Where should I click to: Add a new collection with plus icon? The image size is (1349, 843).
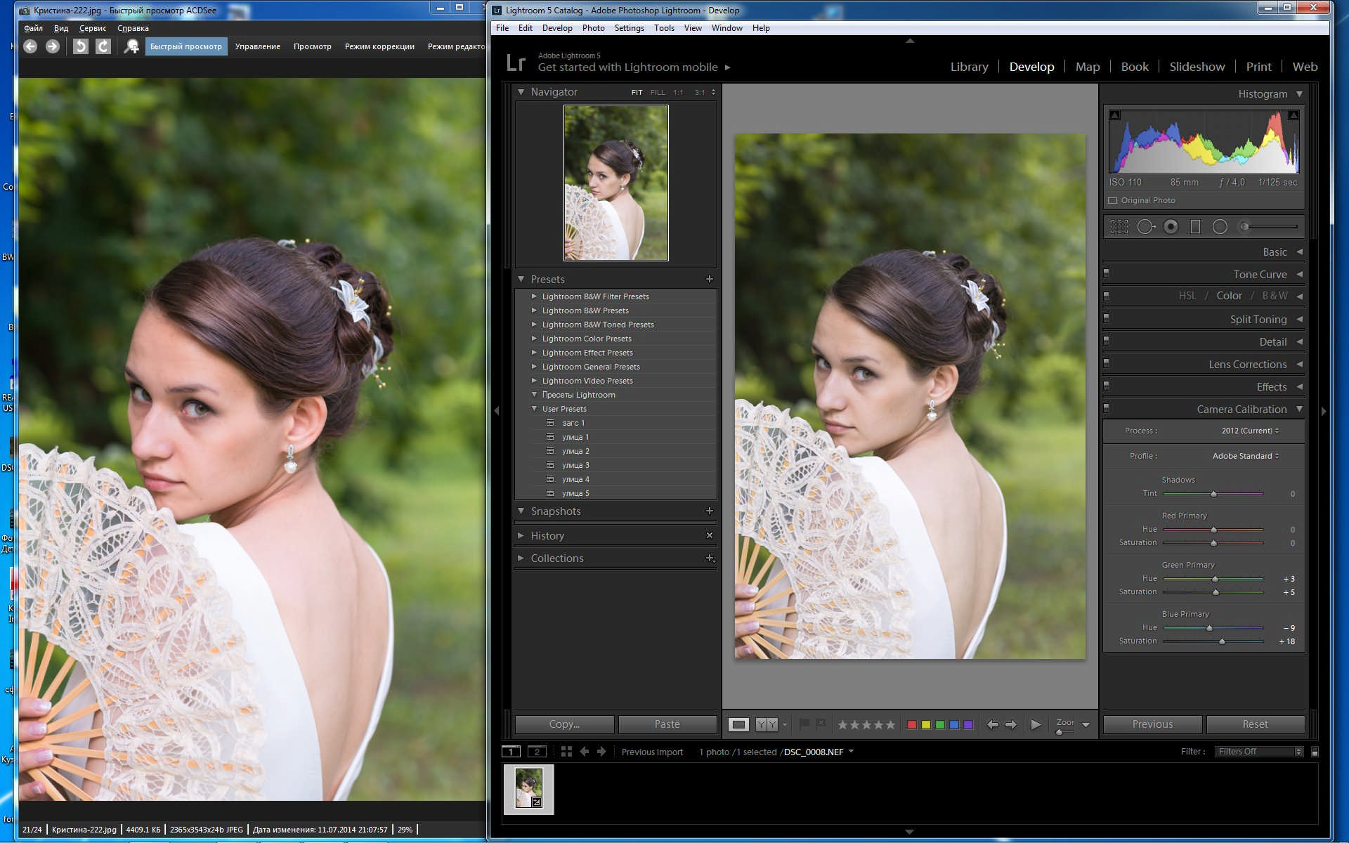point(710,558)
